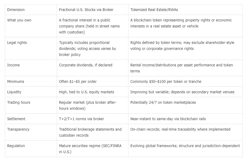This screenshot has width=249, height=163.
Task: Click the 'Fractional U.S. Stocks via Broker' header
Action: (x=86, y=10)
